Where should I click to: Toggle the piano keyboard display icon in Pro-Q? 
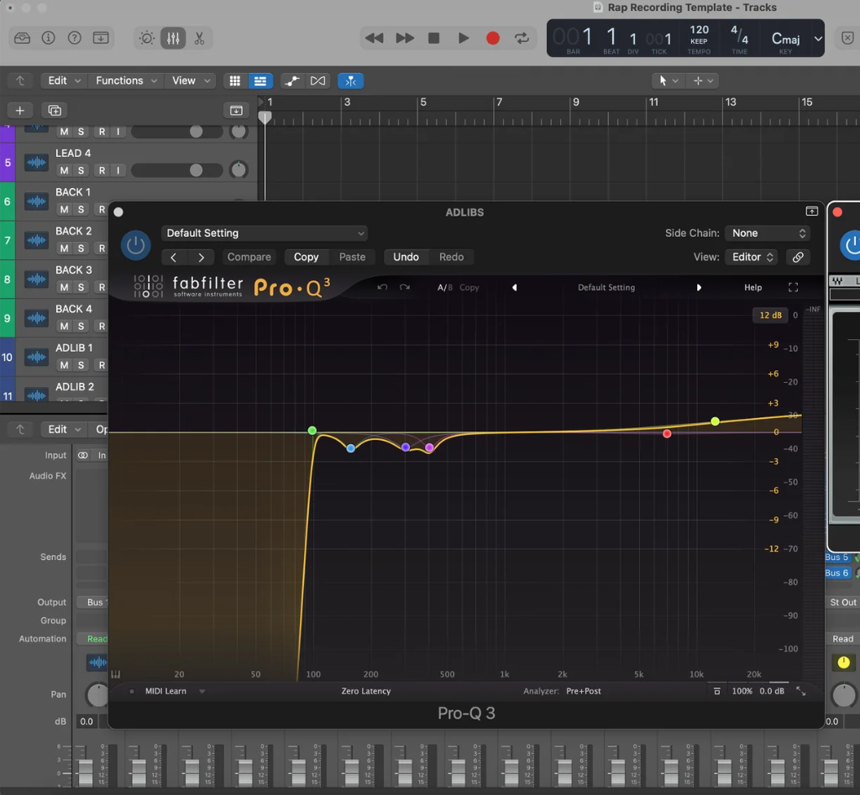click(116, 674)
